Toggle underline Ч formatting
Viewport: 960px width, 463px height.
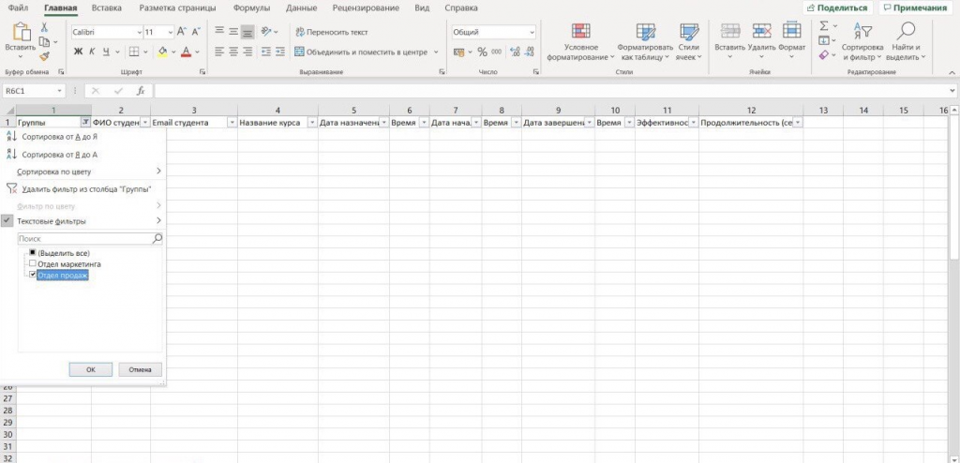pos(106,52)
